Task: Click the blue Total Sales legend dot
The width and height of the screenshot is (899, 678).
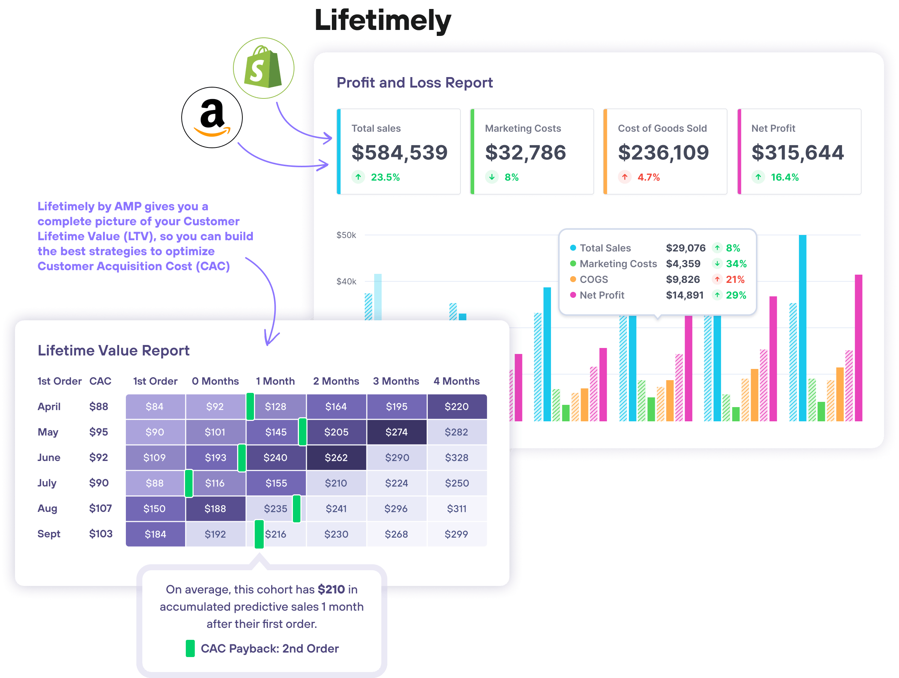Action: click(573, 248)
